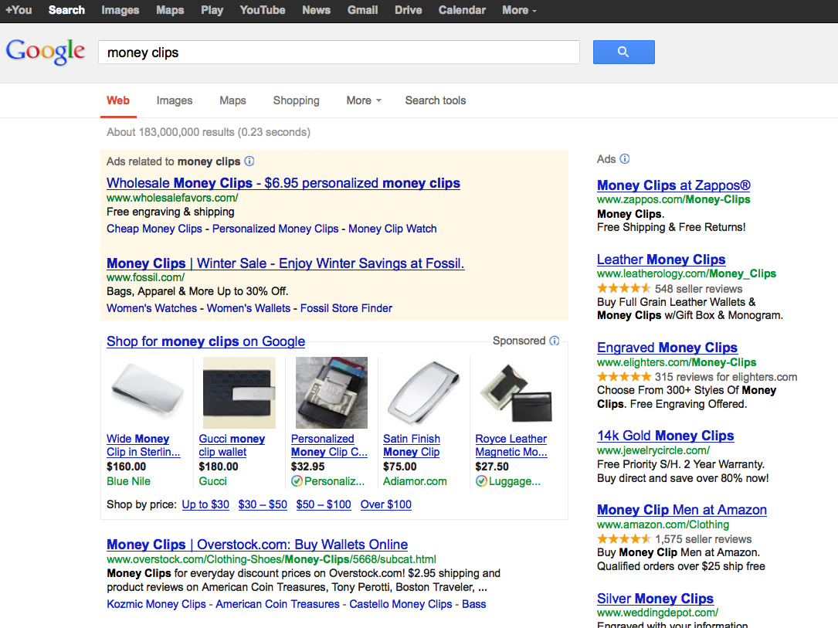This screenshot has height=628, width=838.
Task: Open Shop for money clips on Google
Action: [205, 341]
